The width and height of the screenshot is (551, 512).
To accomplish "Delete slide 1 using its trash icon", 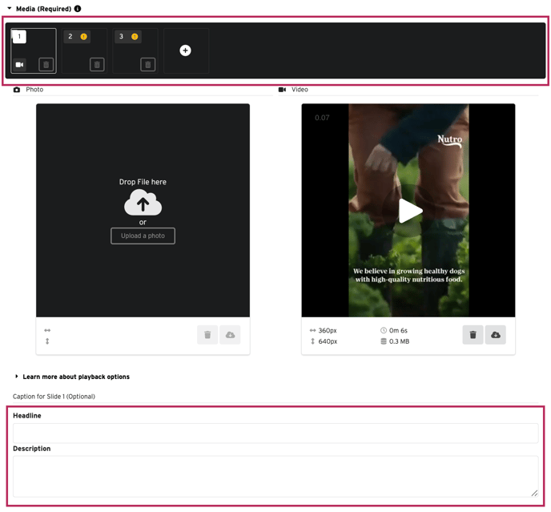I will [46, 65].
